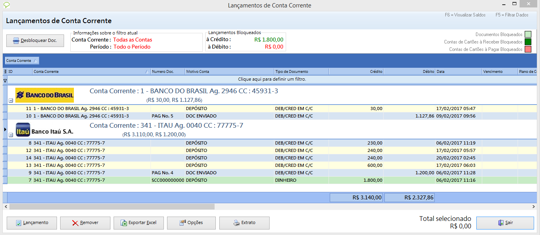Image resolution: width=540 pixels, height=235 pixels.
Task: Click the Banco do Brasil logo
Action: pos(44,95)
